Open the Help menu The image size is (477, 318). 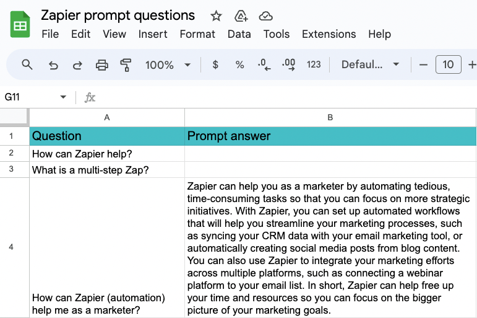[379, 34]
